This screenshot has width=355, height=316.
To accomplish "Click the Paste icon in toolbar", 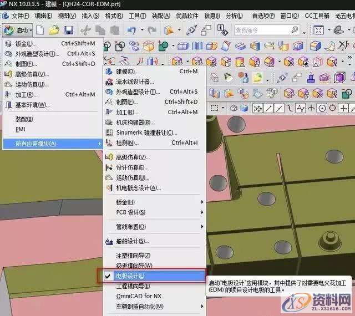I will tap(115, 30).
